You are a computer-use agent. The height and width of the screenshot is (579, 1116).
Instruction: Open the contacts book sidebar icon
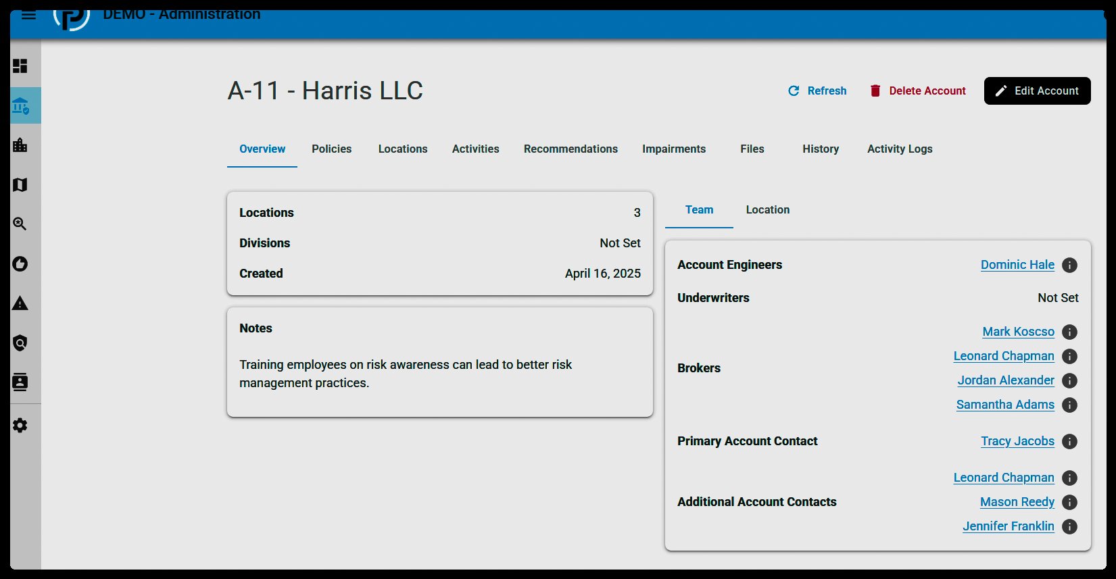coord(20,382)
